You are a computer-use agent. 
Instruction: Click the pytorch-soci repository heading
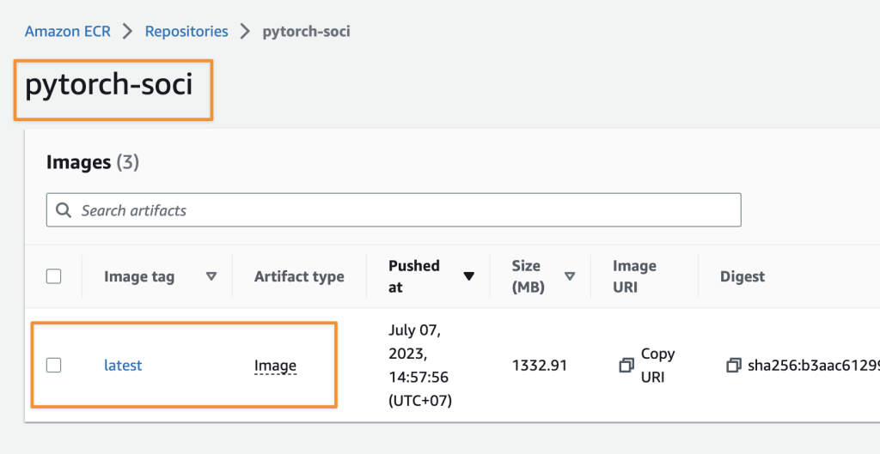[x=109, y=86]
